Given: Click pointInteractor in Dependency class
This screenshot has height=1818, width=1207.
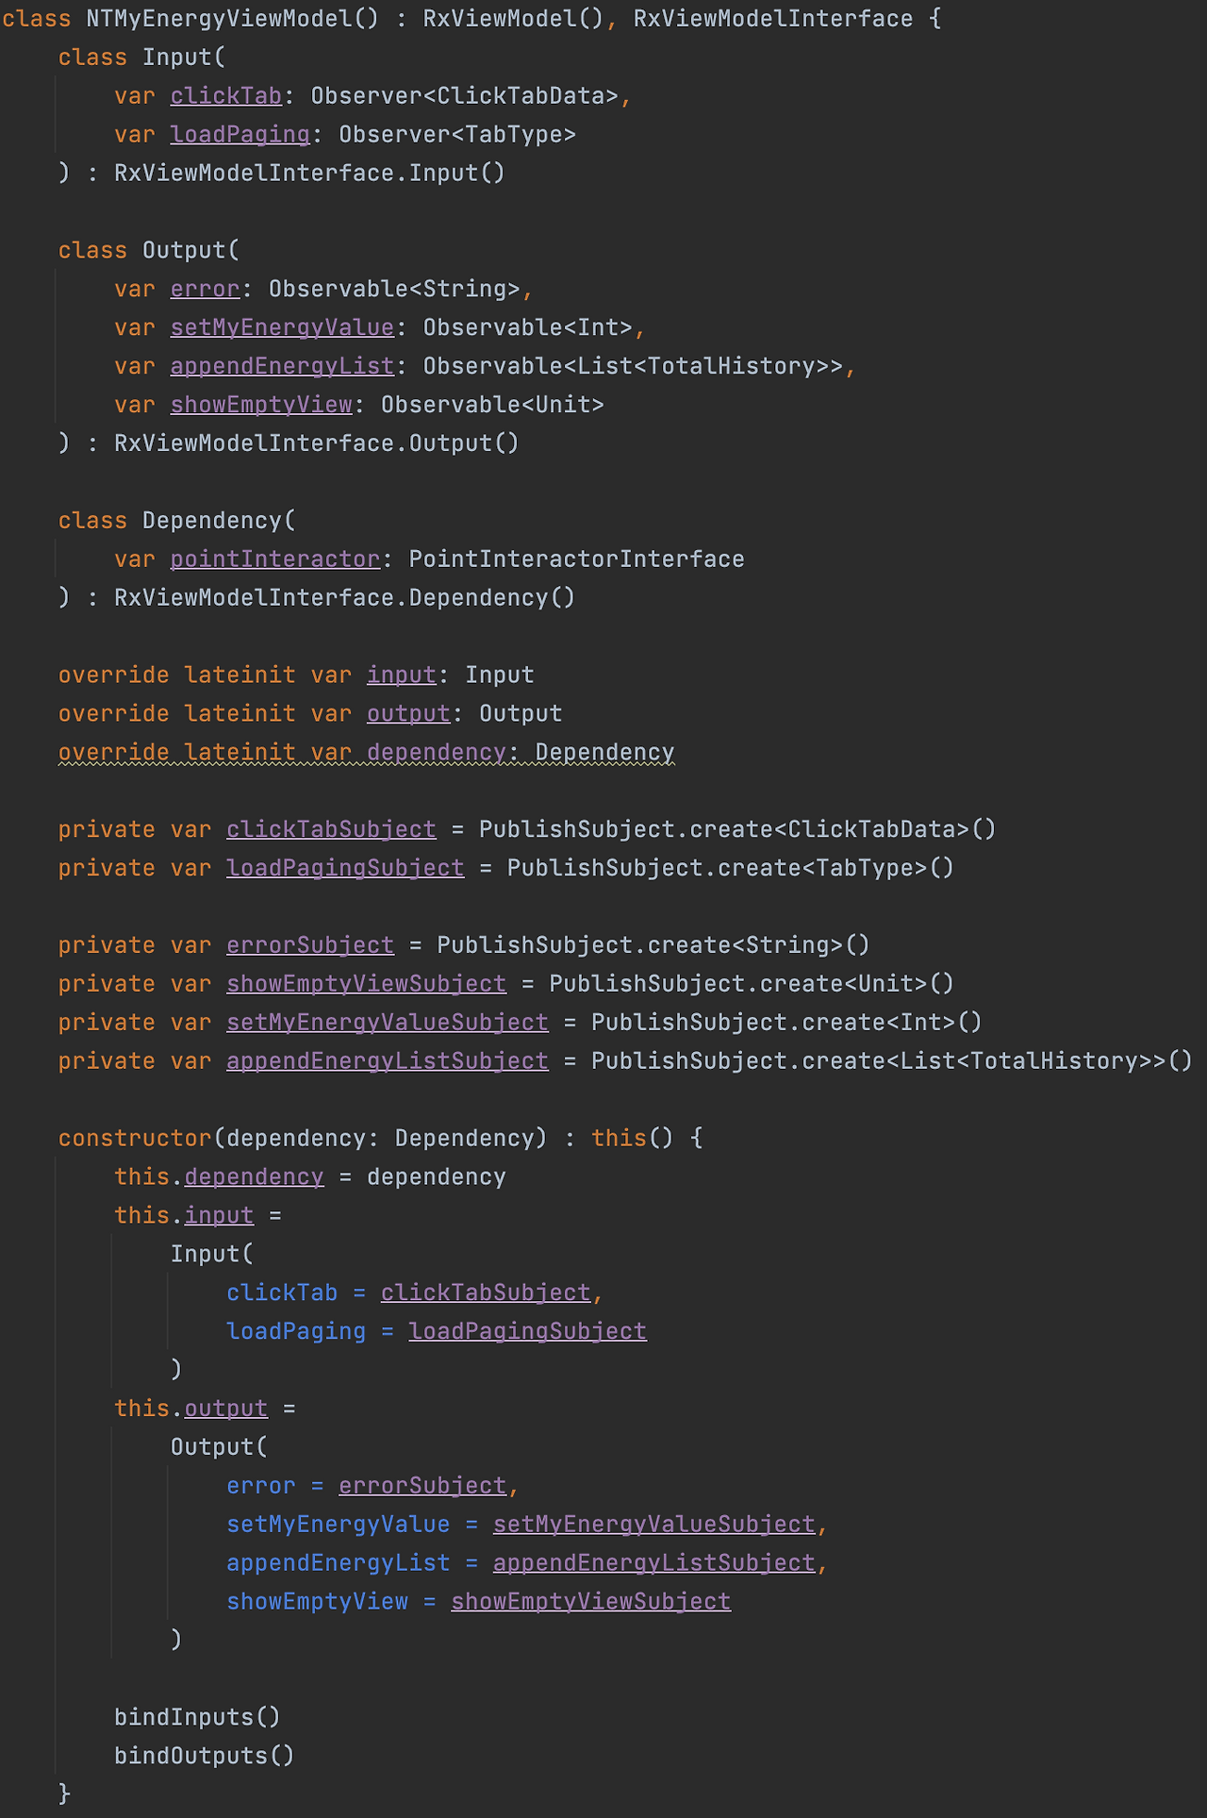Looking at the screenshot, I should 275,559.
